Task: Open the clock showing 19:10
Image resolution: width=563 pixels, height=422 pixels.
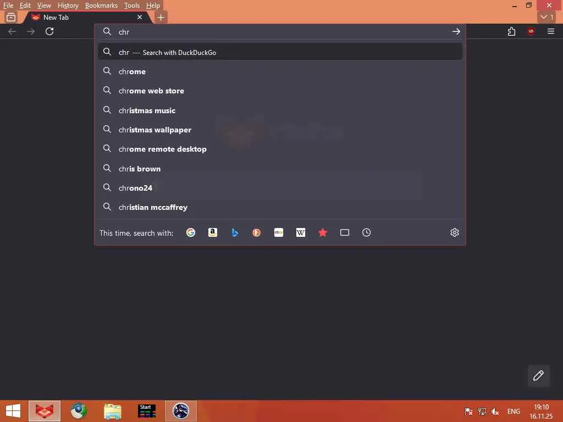Action: coord(541,411)
